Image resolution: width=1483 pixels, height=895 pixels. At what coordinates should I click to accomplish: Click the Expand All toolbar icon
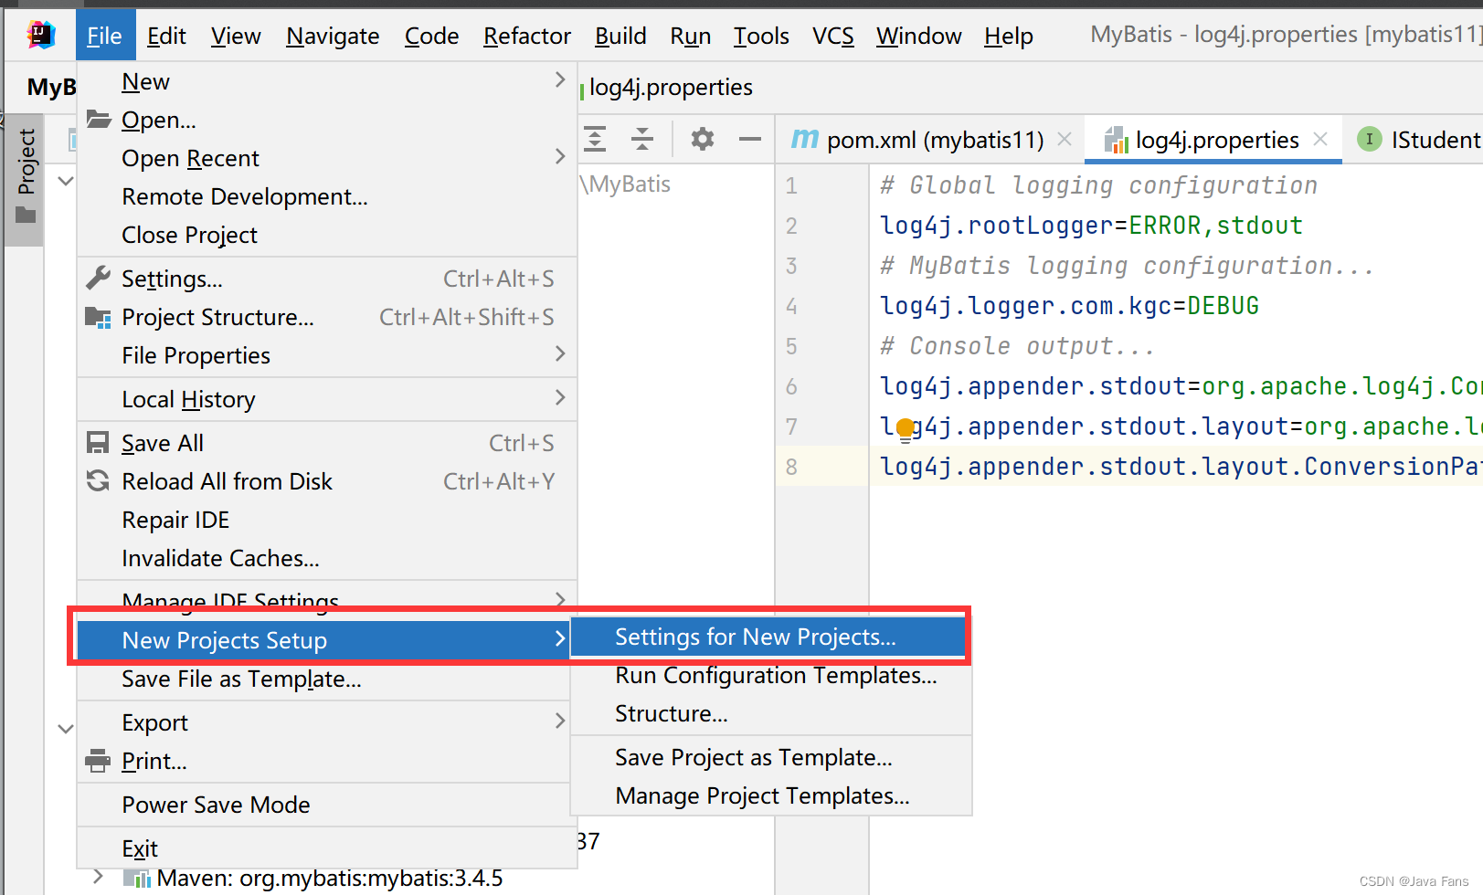[595, 139]
